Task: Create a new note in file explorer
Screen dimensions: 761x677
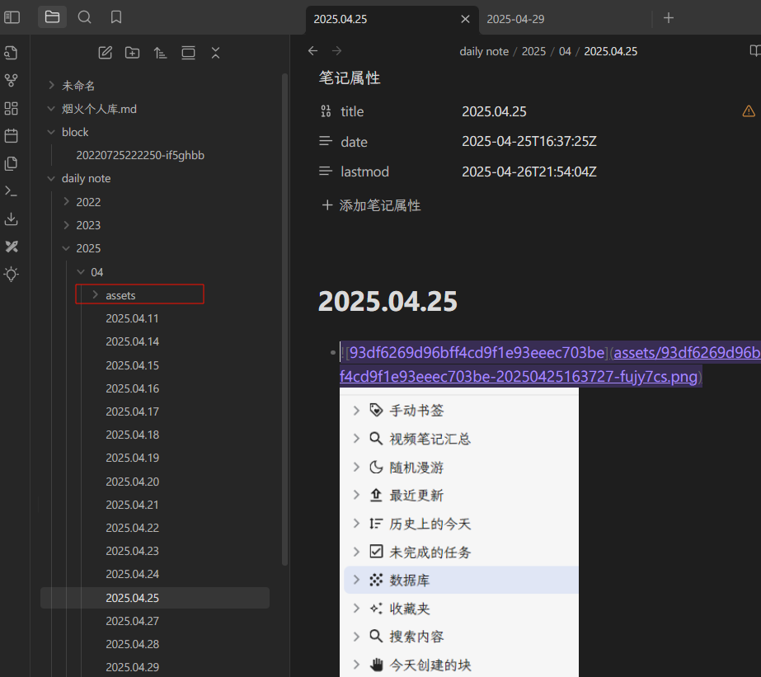Action: [x=105, y=53]
